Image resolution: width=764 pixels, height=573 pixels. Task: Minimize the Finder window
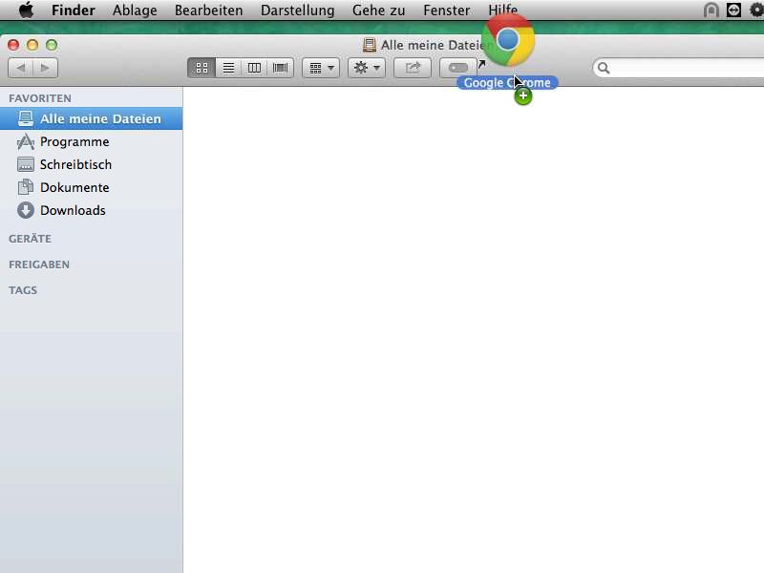coord(32,45)
